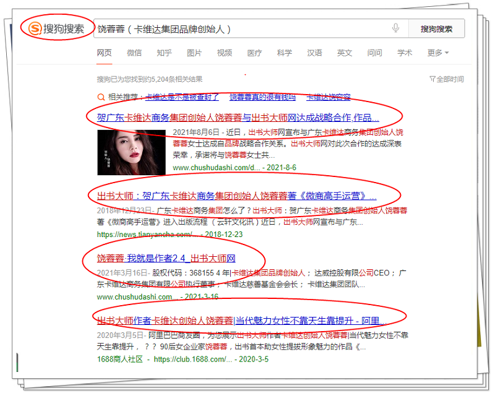Image resolution: width=495 pixels, height=393 pixels.
Task: Open related search 卡维达是不是被查封了
Action: click(x=182, y=97)
